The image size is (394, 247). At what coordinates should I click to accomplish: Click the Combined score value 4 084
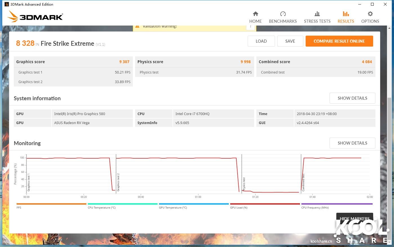(x=367, y=62)
